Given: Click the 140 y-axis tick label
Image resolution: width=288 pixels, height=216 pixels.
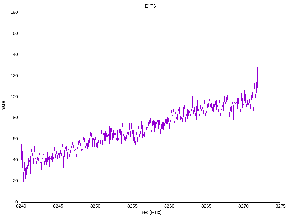Looking at the screenshot, I should (14, 55).
